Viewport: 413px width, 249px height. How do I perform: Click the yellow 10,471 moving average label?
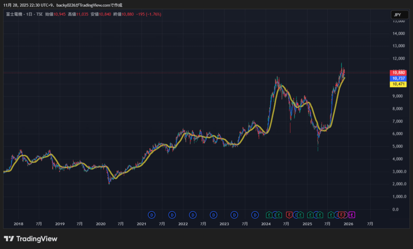pos(399,84)
